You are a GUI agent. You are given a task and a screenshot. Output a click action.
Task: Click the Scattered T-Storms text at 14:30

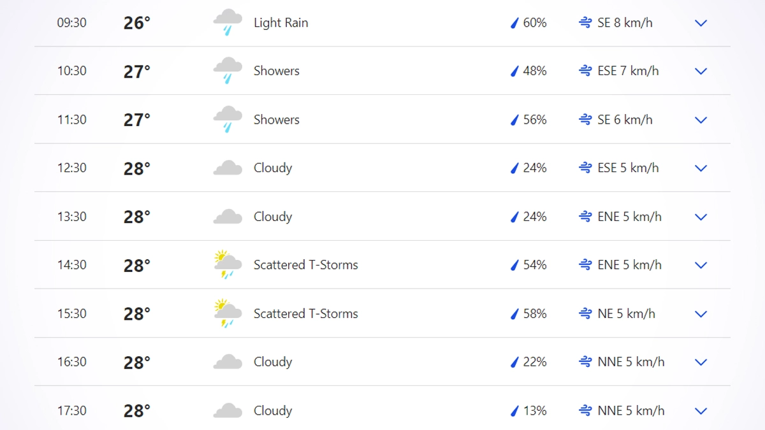tap(305, 265)
